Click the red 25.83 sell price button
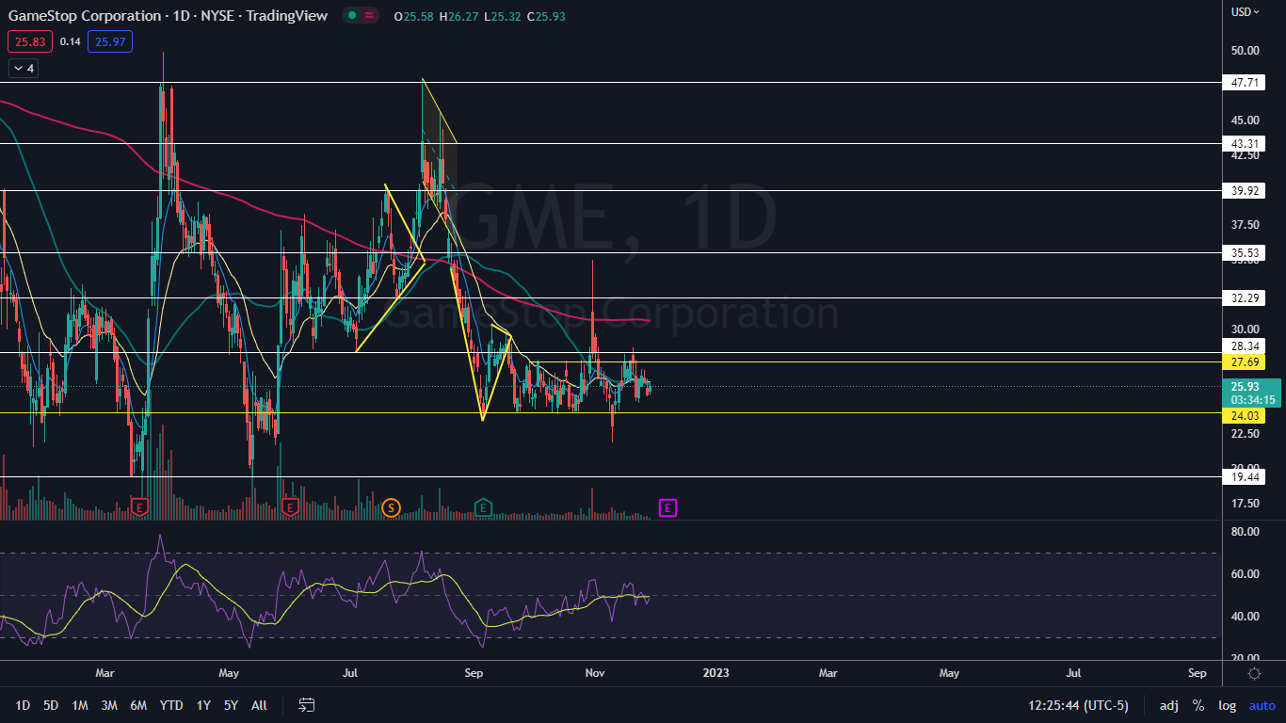 coord(30,41)
